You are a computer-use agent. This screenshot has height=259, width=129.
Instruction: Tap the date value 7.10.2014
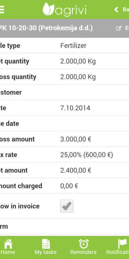pyautogui.click(x=75, y=108)
